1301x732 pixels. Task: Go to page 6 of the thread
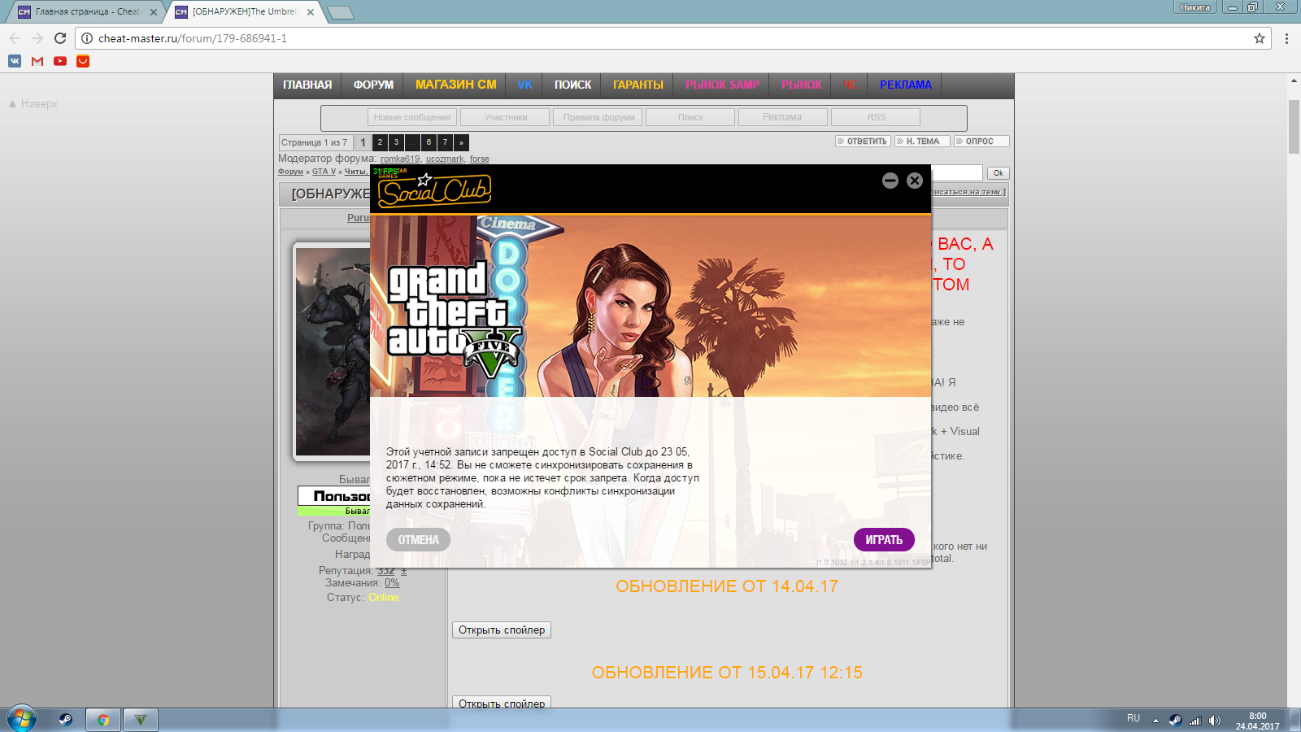(429, 142)
